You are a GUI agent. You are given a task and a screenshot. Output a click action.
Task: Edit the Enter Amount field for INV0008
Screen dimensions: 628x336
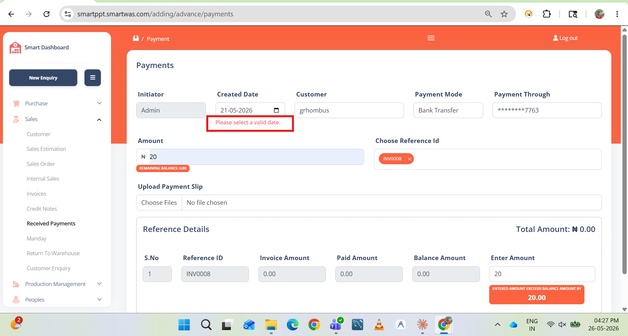[x=542, y=274]
